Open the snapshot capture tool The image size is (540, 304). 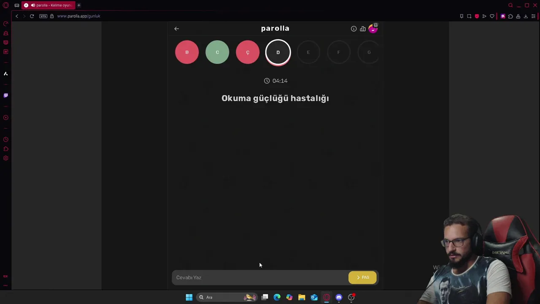469,16
